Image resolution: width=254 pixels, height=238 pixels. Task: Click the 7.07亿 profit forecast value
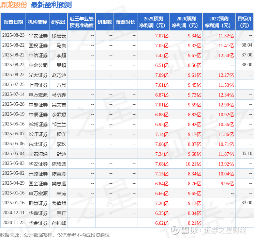click(162, 36)
